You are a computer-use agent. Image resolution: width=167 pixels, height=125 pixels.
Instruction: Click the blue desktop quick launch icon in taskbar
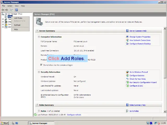tap(17, 123)
